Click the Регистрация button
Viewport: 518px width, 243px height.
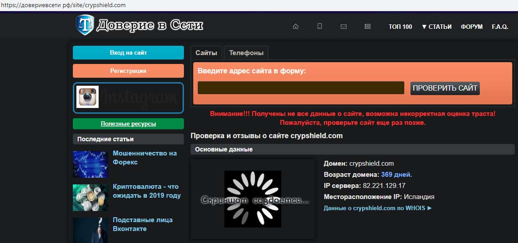click(128, 71)
